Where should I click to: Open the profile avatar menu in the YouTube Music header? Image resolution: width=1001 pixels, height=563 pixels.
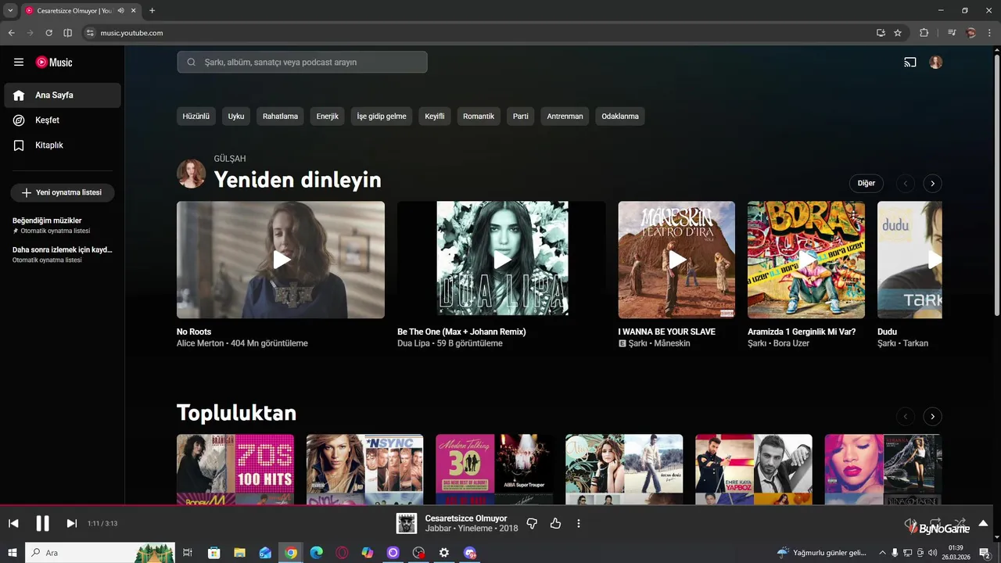pyautogui.click(x=936, y=63)
